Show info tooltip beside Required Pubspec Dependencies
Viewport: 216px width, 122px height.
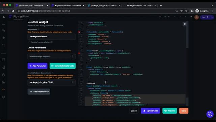click(x=53, y=73)
